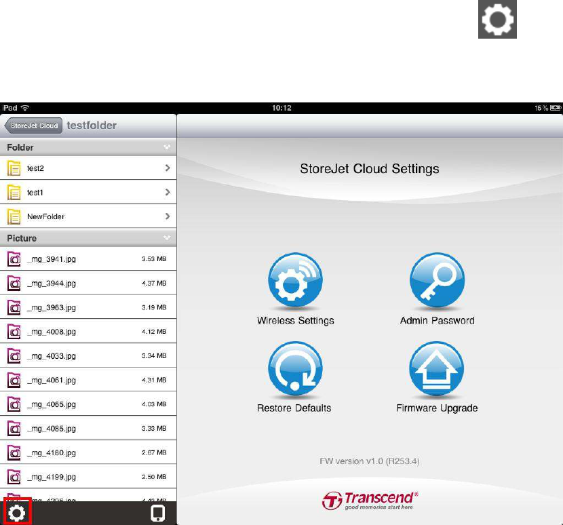The image size is (563, 525).
Task: Tap the 10:12 clock in status bar
Action: point(281,108)
